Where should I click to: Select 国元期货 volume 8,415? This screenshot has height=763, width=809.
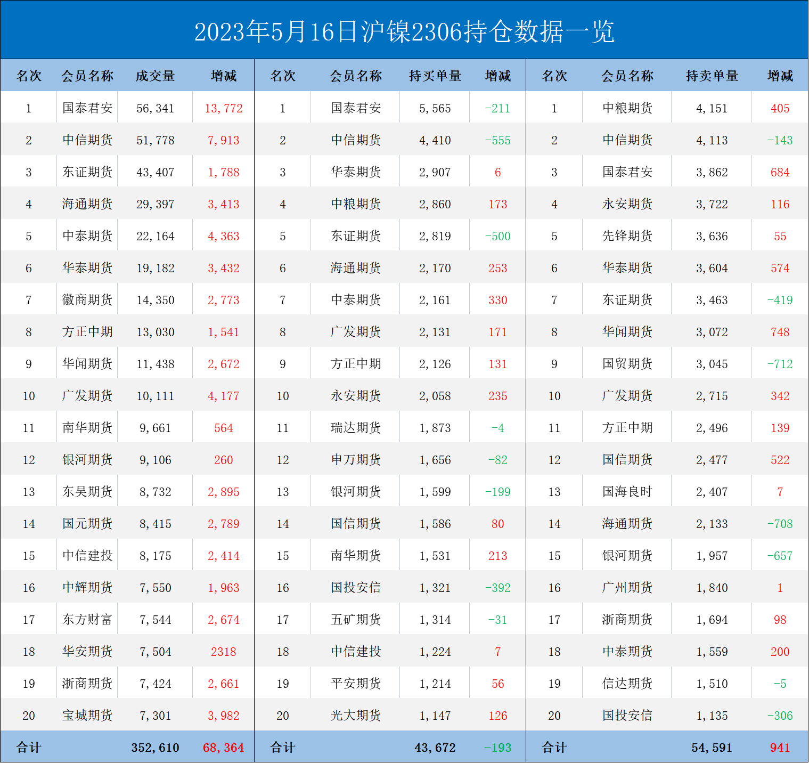(155, 524)
